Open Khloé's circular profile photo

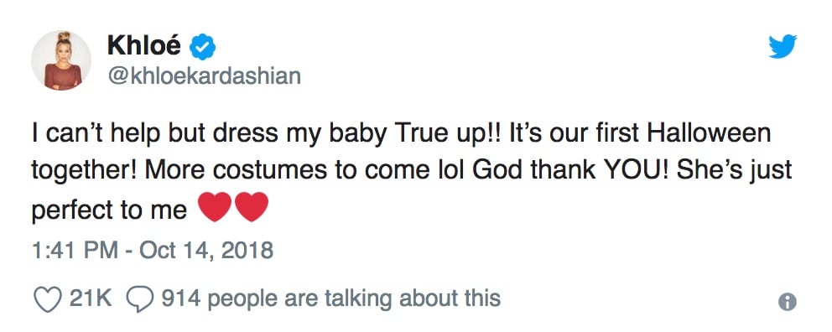pos(61,60)
